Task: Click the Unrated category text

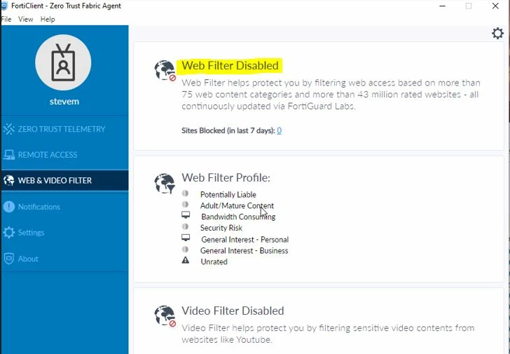Action: tap(214, 261)
